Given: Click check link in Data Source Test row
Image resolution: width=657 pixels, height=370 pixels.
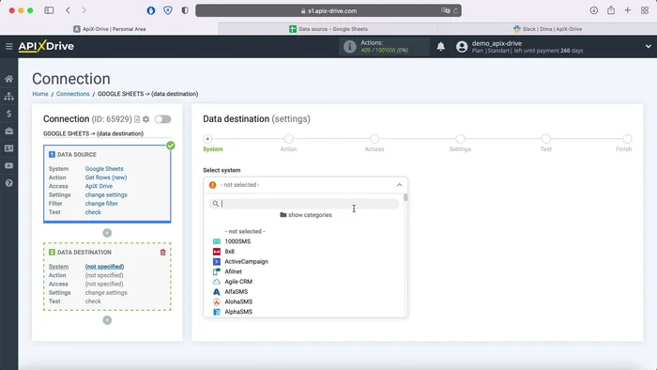Looking at the screenshot, I should coord(93,212).
